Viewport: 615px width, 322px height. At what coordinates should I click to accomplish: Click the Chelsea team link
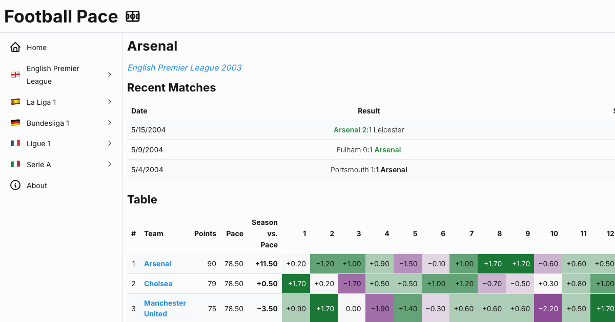(x=158, y=283)
